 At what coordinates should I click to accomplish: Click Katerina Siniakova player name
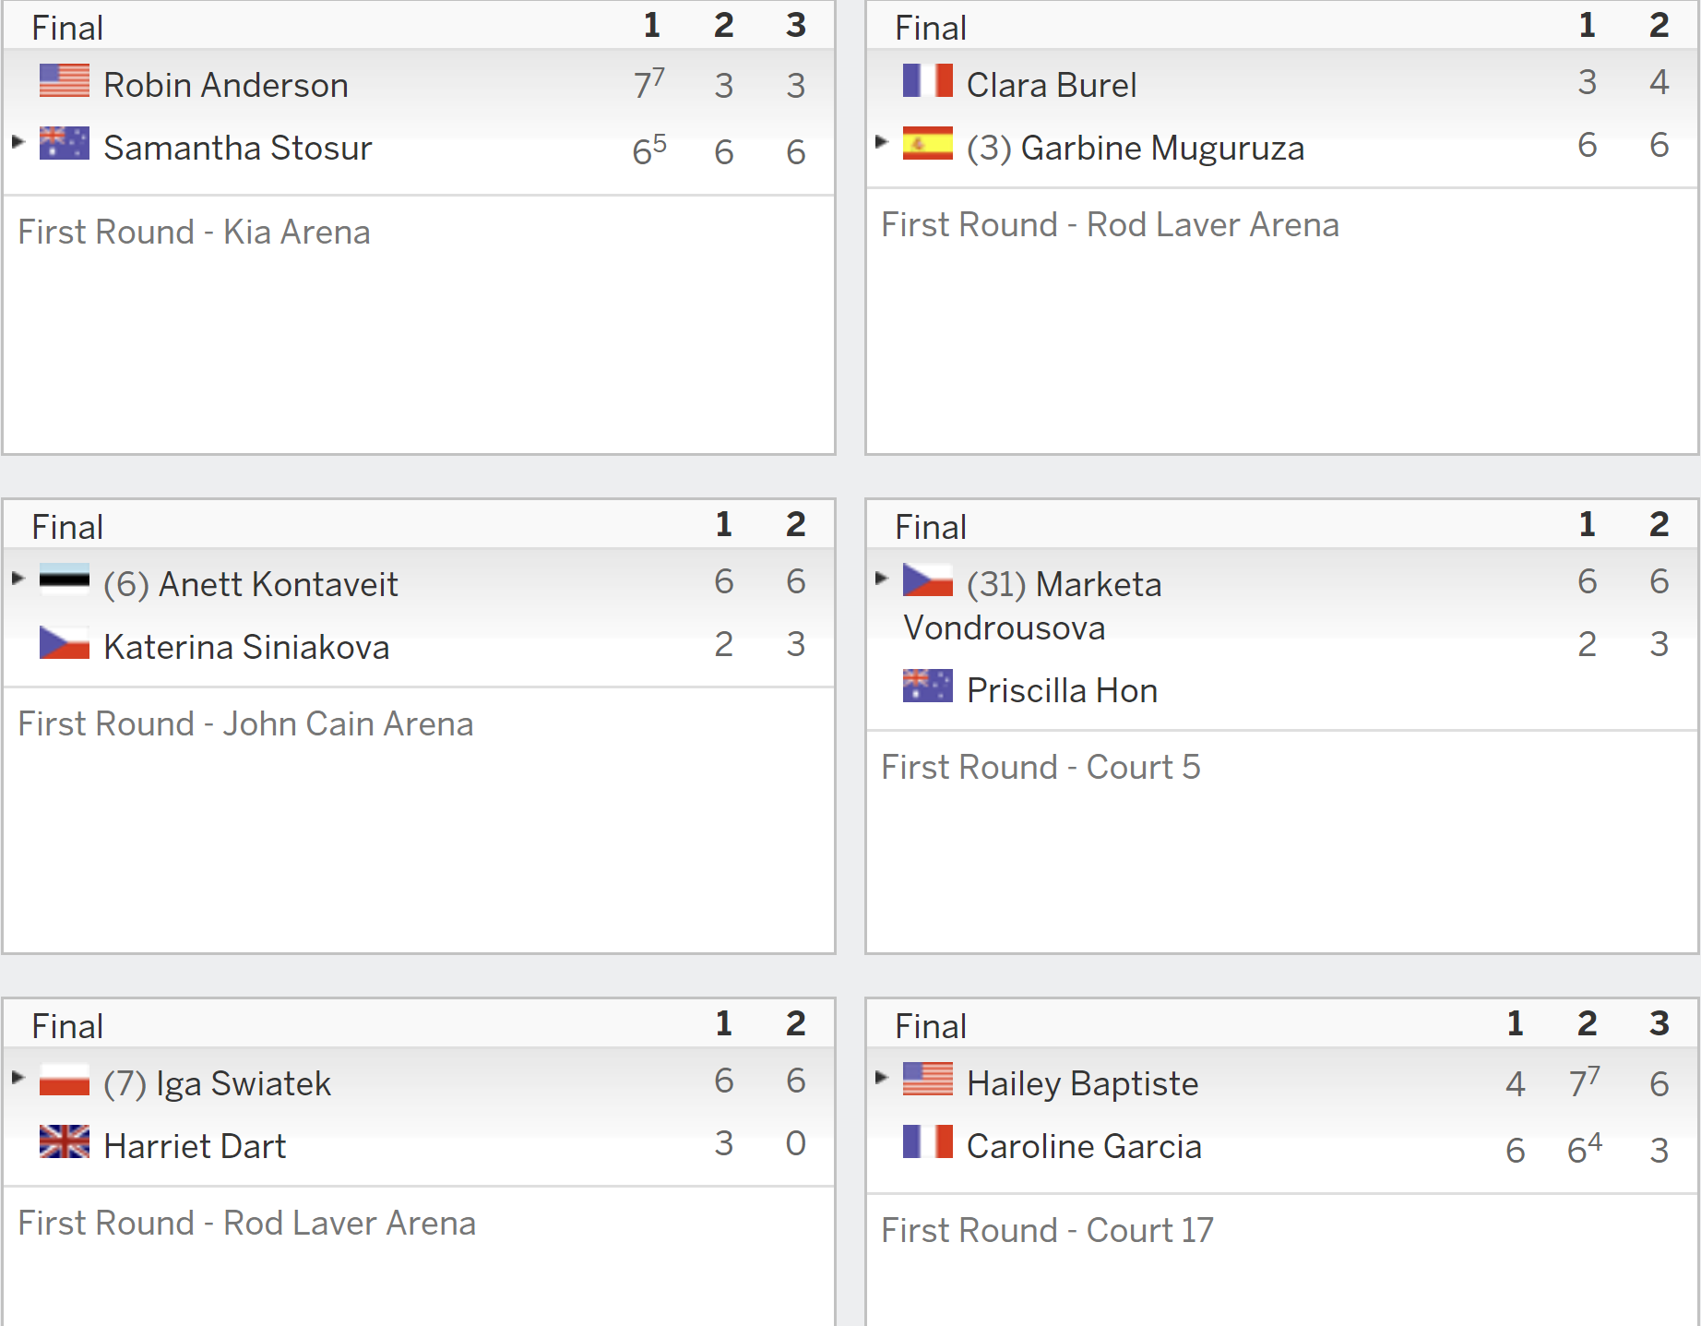[x=246, y=647]
